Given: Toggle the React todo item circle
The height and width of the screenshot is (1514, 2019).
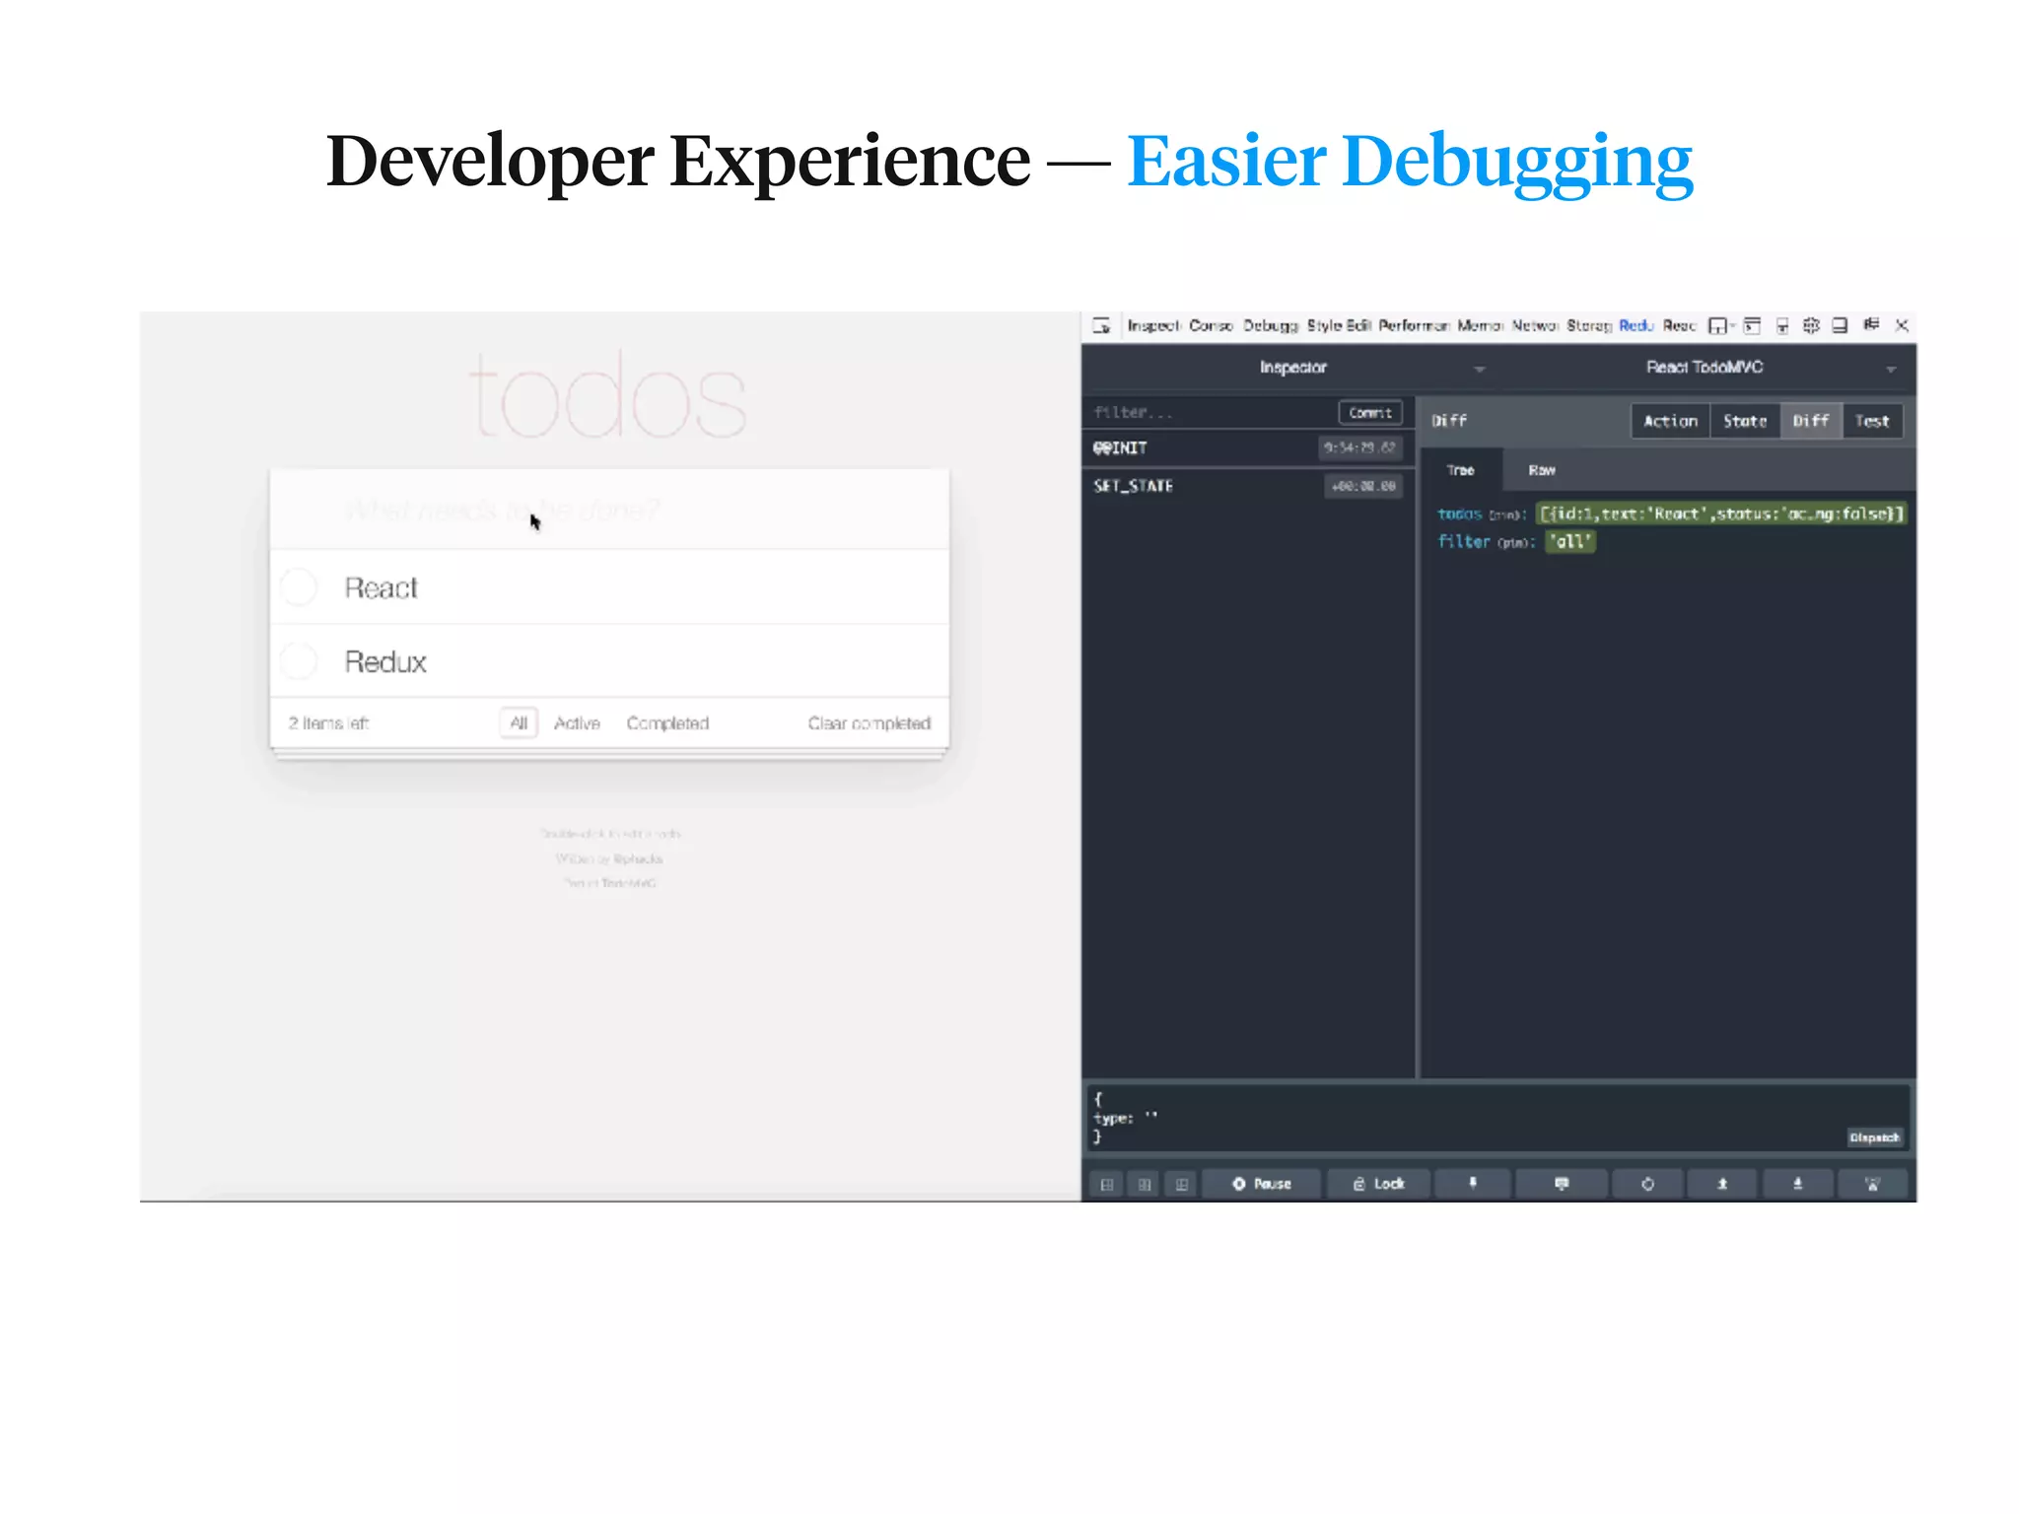Looking at the screenshot, I should pyautogui.click(x=299, y=586).
